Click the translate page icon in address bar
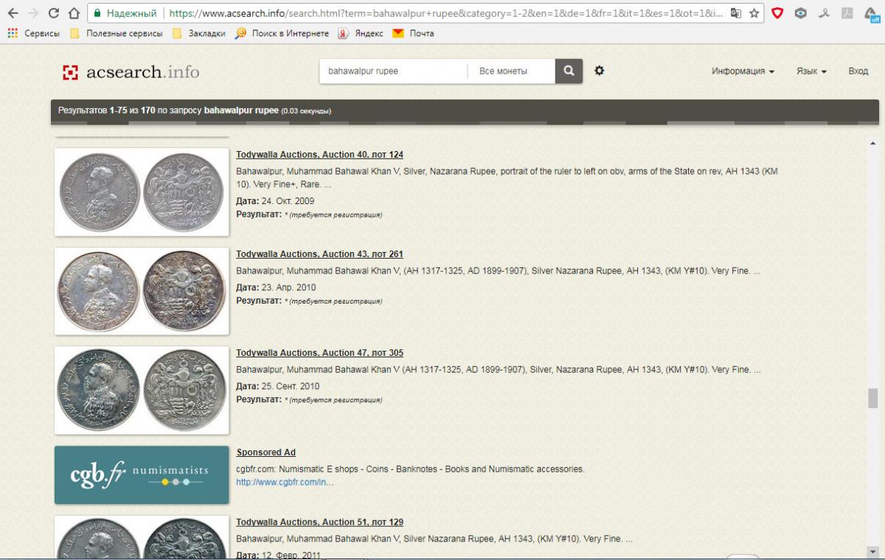The width and height of the screenshot is (885, 560). pos(735,13)
